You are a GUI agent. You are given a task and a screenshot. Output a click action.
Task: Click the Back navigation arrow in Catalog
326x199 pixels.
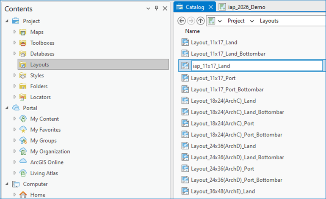pos(182,21)
